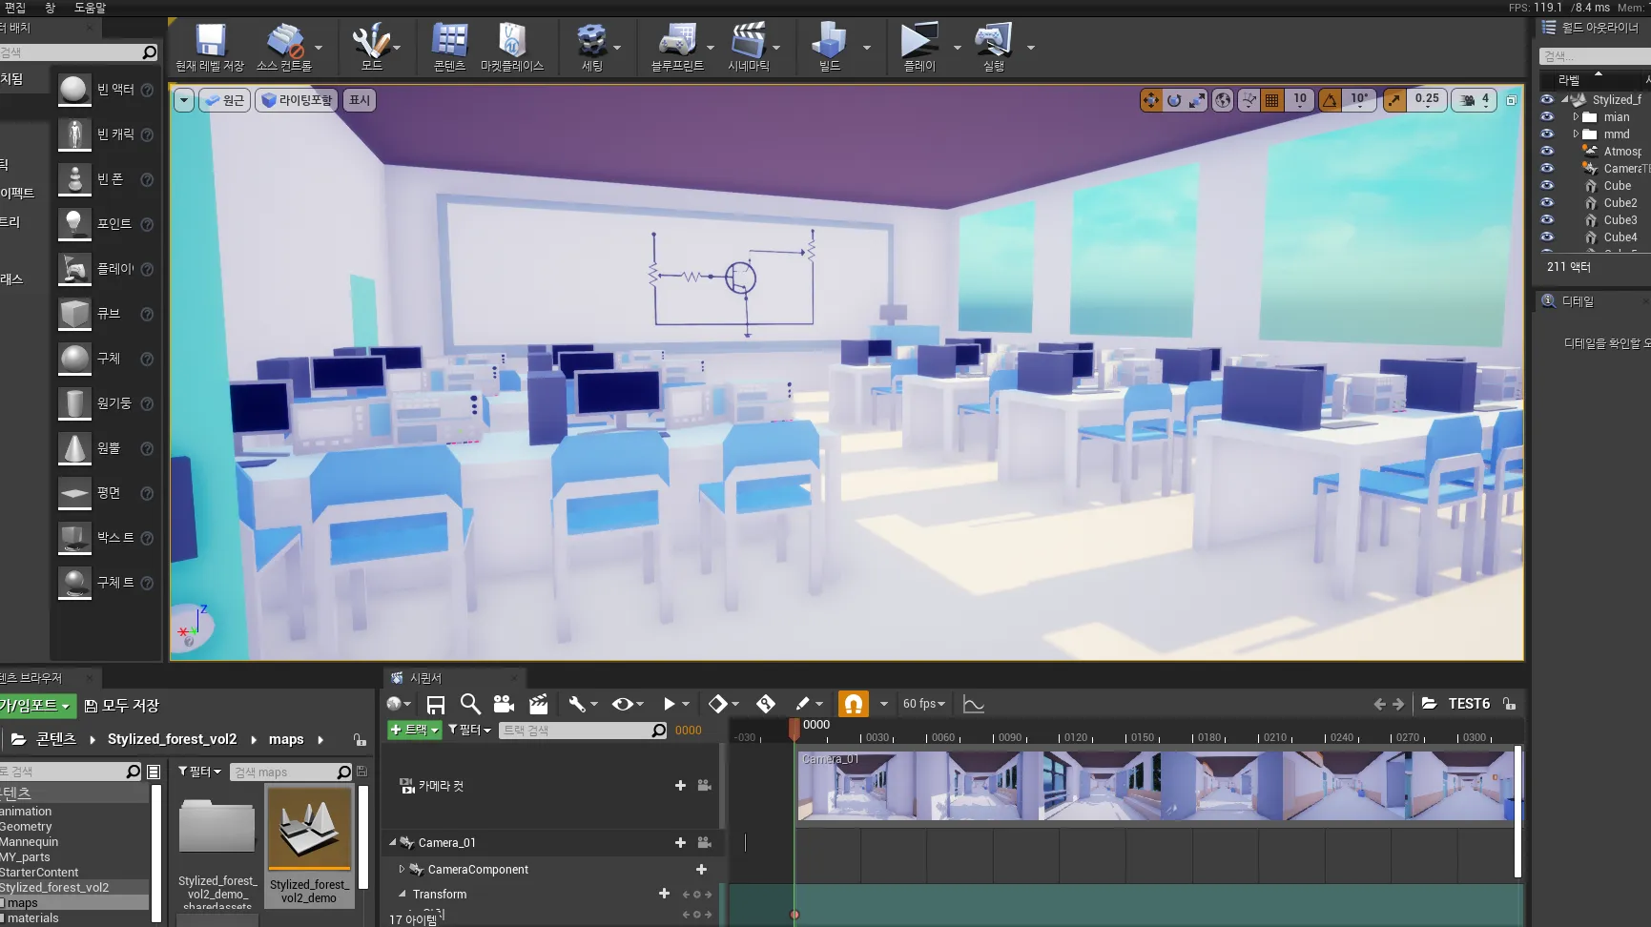Toggle viewport grid snapping icon

click(1272, 100)
